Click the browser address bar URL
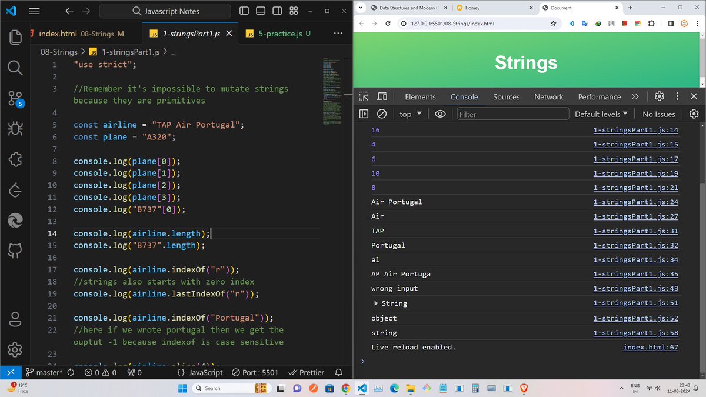Image resolution: width=706 pixels, height=397 pixels. pos(452,24)
